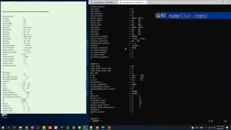Screen dimensions: 231x130
Task: Open the PowerPoint taskbar icon
Action: click(97, 127)
